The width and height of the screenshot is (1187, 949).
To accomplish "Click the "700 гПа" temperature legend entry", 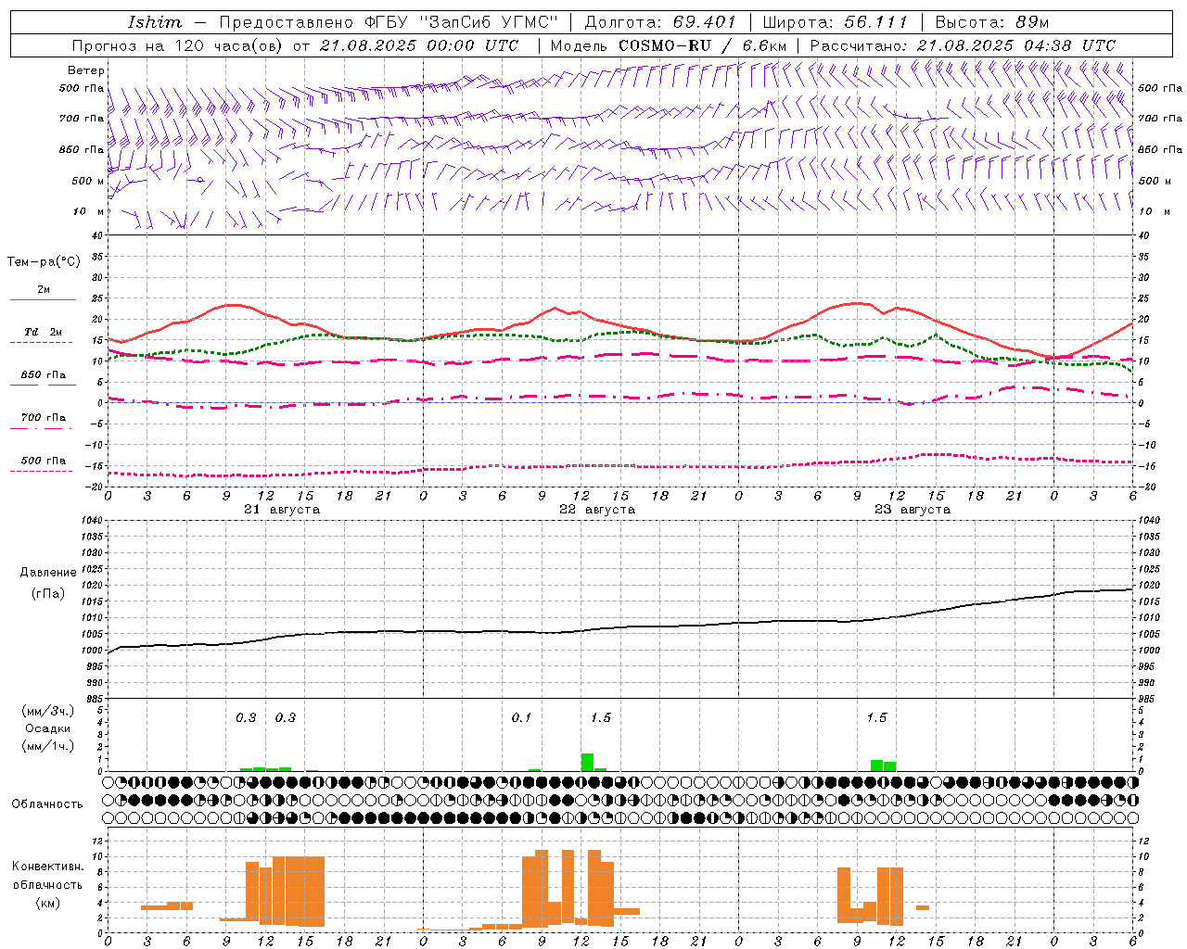I will pyautogui.click(x=44, y=418).
